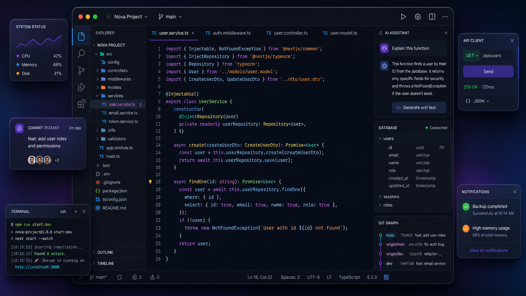Switch to the auth.middleware.ts tab

click(x=228, y=33)
